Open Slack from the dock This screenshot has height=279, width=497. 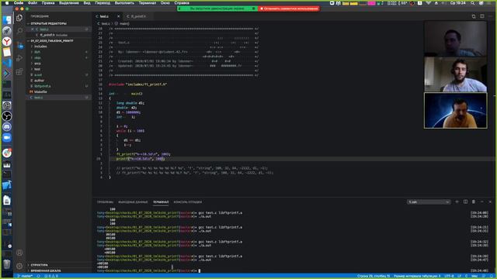pyautogui.click(x=7, y=153)
